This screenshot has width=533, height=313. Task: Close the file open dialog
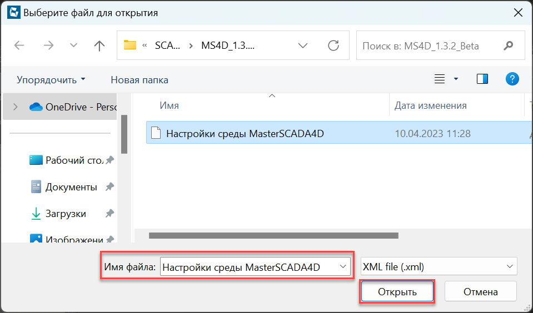tap(518, 13)
